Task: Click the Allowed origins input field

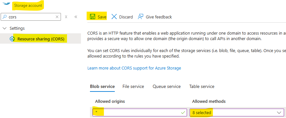Action: pos(140,113)
